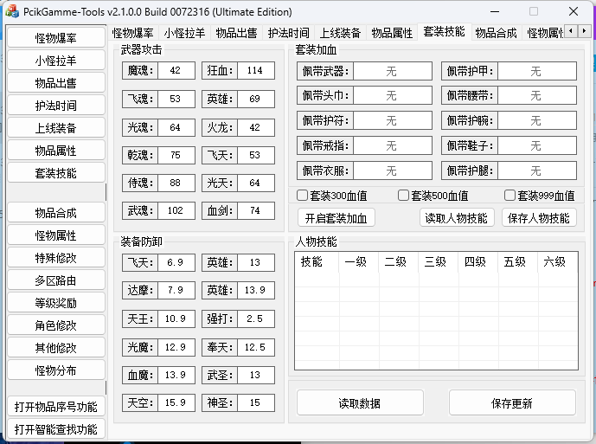Open the 佩带护甲 dropdown

pyautogui.click(x=536, y=71)
